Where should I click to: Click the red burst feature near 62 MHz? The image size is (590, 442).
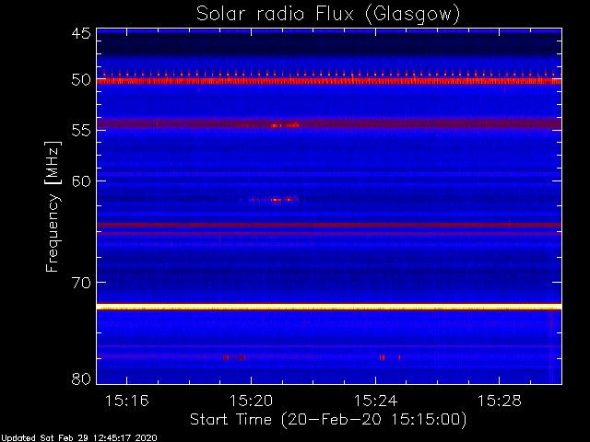click(275, 199)
